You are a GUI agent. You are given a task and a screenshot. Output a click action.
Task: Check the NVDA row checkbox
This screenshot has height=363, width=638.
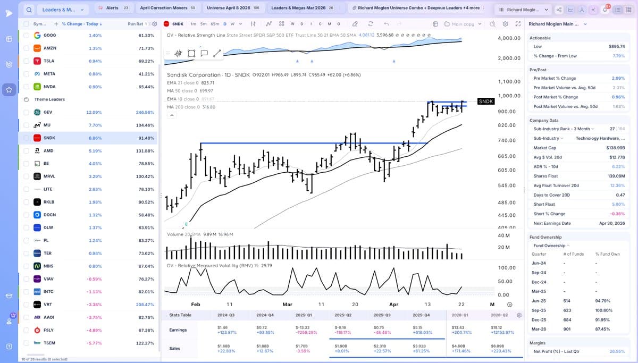(x=26, y=87)
